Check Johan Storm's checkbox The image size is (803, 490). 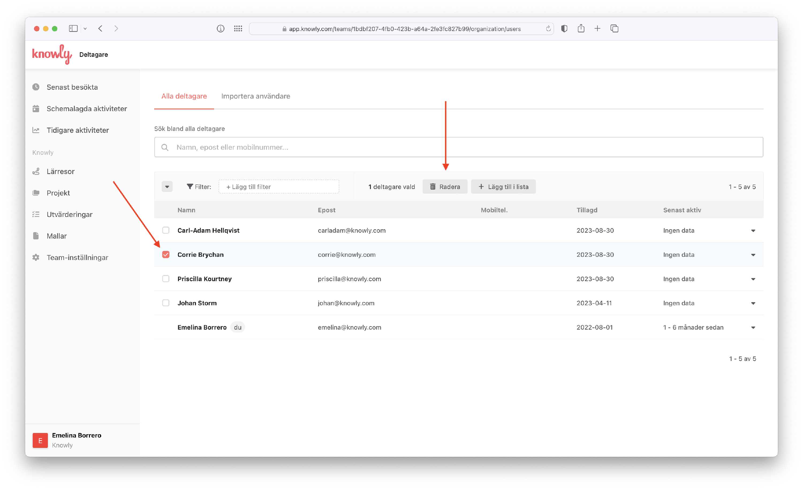point(166,303)
